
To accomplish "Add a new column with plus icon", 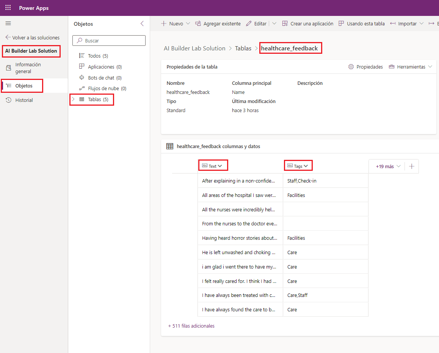I will 412,166.
